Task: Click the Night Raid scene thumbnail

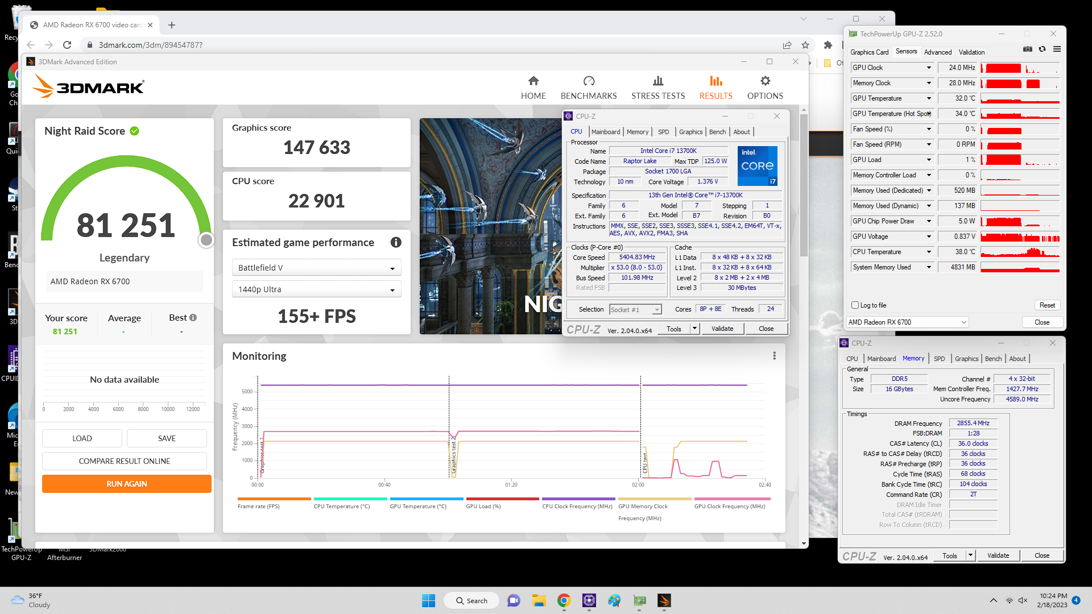Action: [x=490, y=226]
